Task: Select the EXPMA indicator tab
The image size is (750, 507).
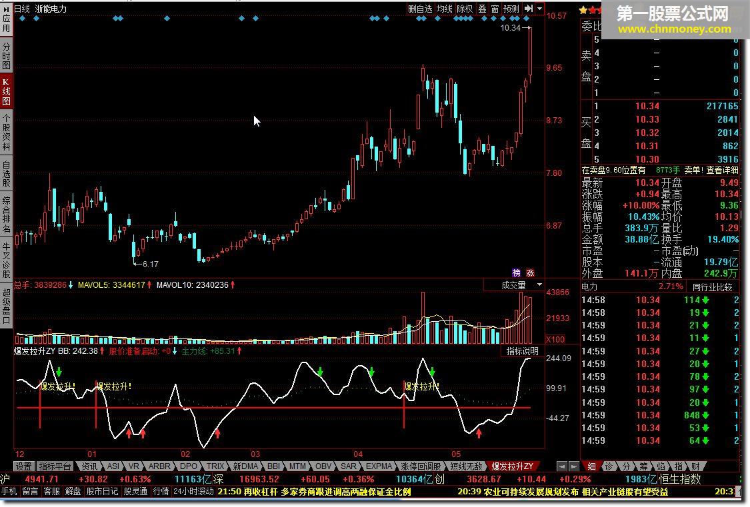Action: [379, 466]
